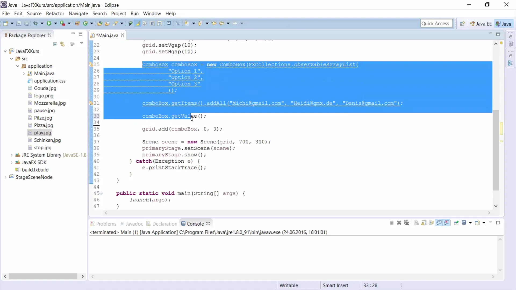Click the Forward navigation arrow

click(x=235, y=23)
